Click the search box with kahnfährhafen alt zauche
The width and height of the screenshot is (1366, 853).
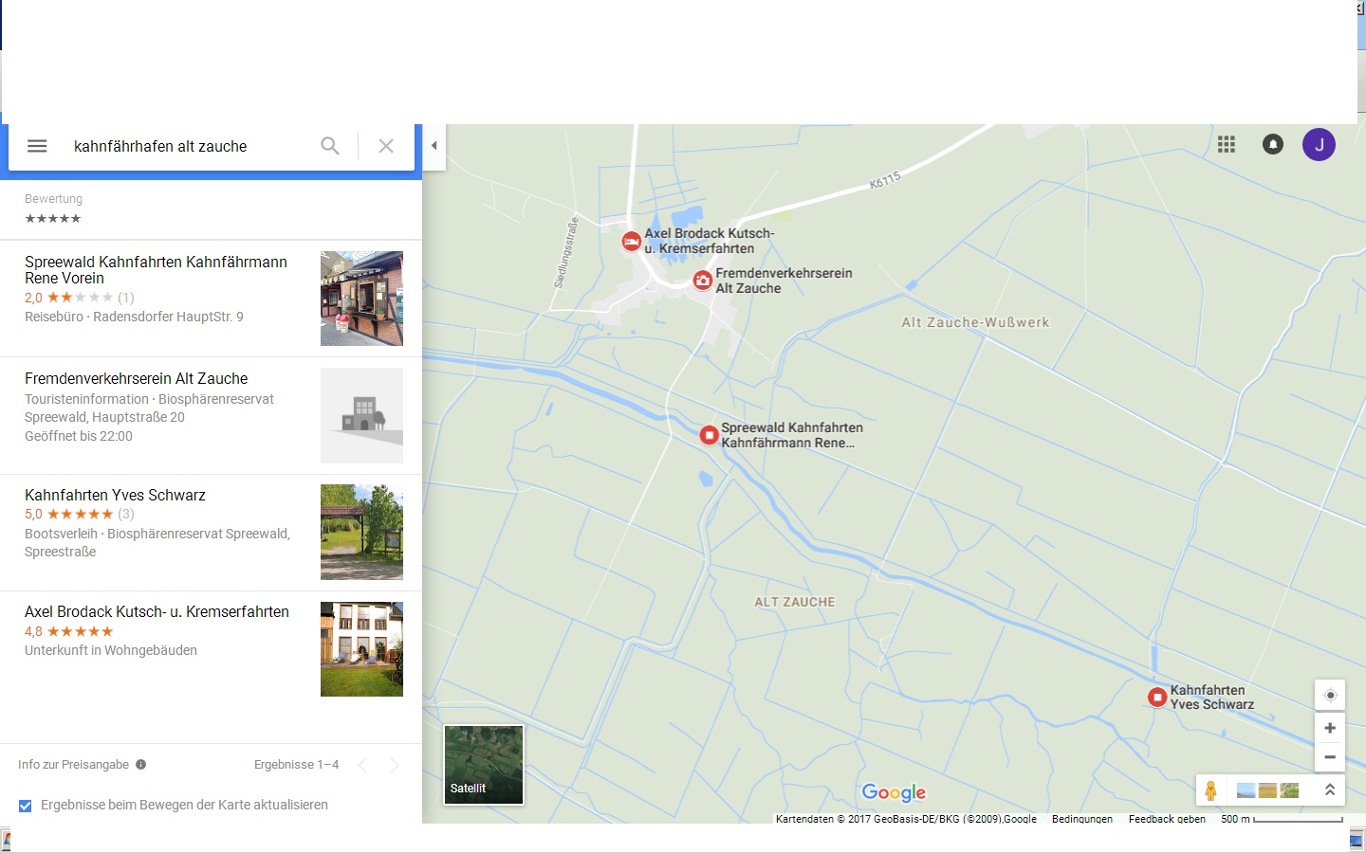click(190, 146)
